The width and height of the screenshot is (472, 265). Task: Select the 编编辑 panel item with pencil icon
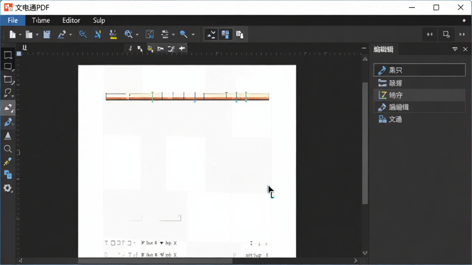[419, 107]
